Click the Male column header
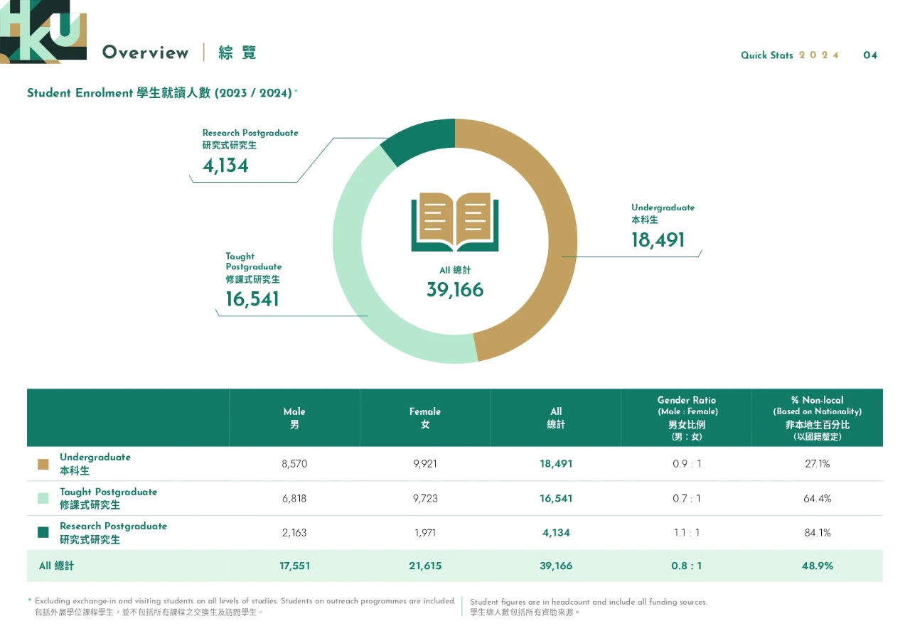Image resolution: width=910 pixels, height=643 pixels. [x=294, y=418]
